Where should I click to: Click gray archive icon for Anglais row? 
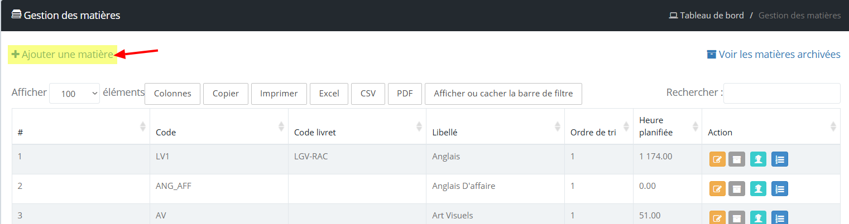tap(737, 159)
